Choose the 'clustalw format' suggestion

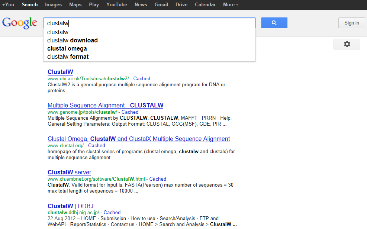(x=149, y=57)
